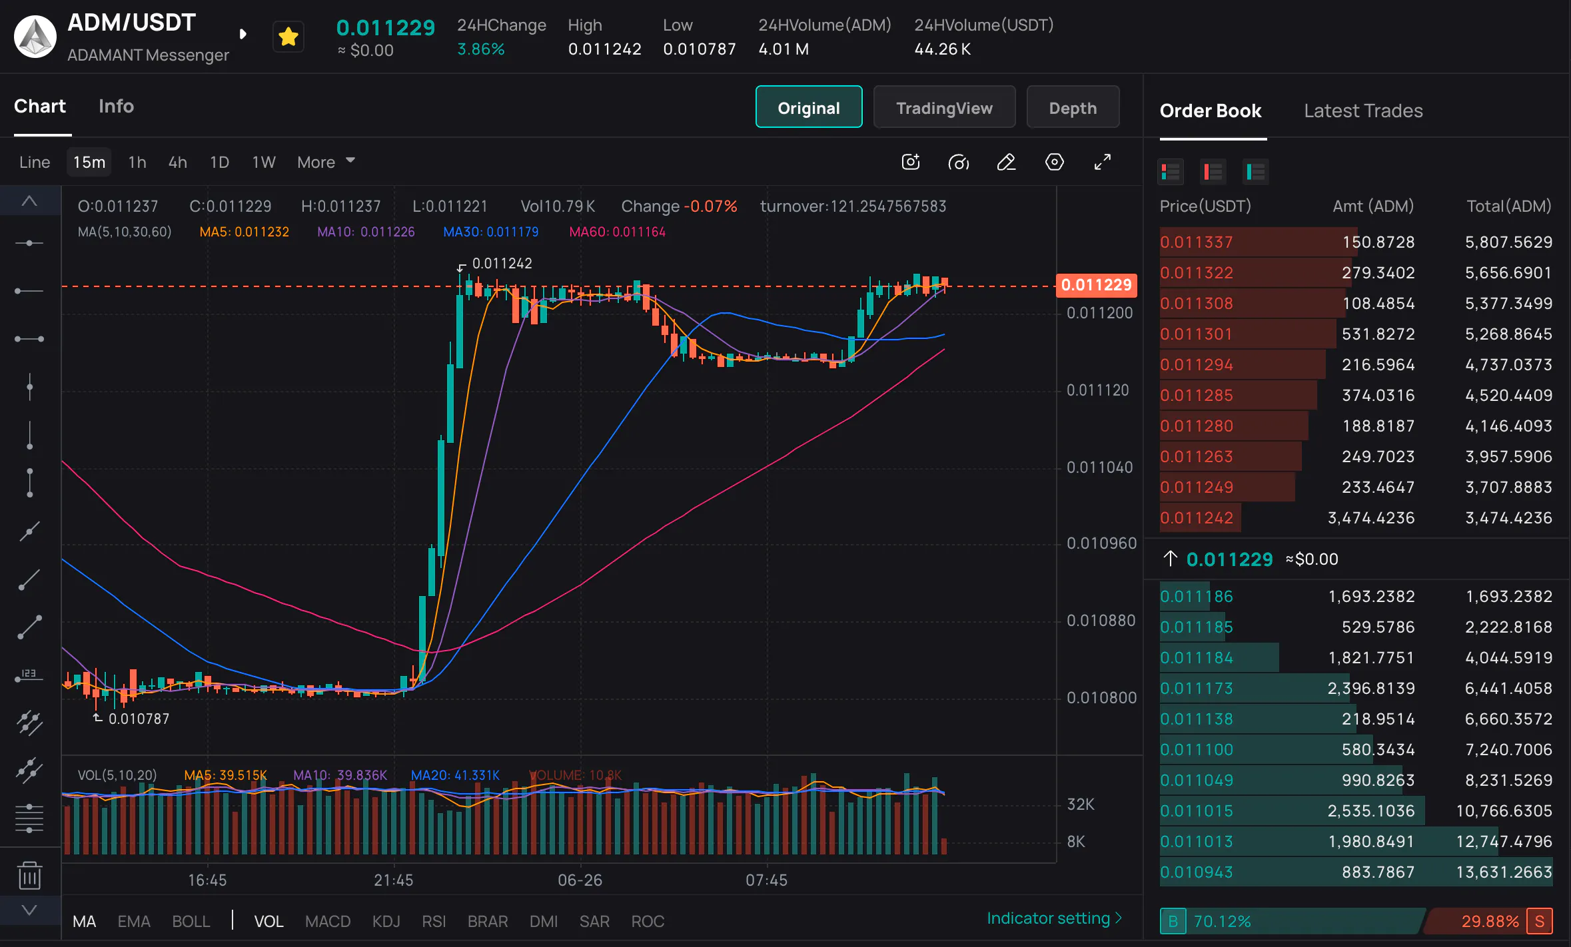
Task: Switch chart to Line view
Action: click(x=35, y=162)
